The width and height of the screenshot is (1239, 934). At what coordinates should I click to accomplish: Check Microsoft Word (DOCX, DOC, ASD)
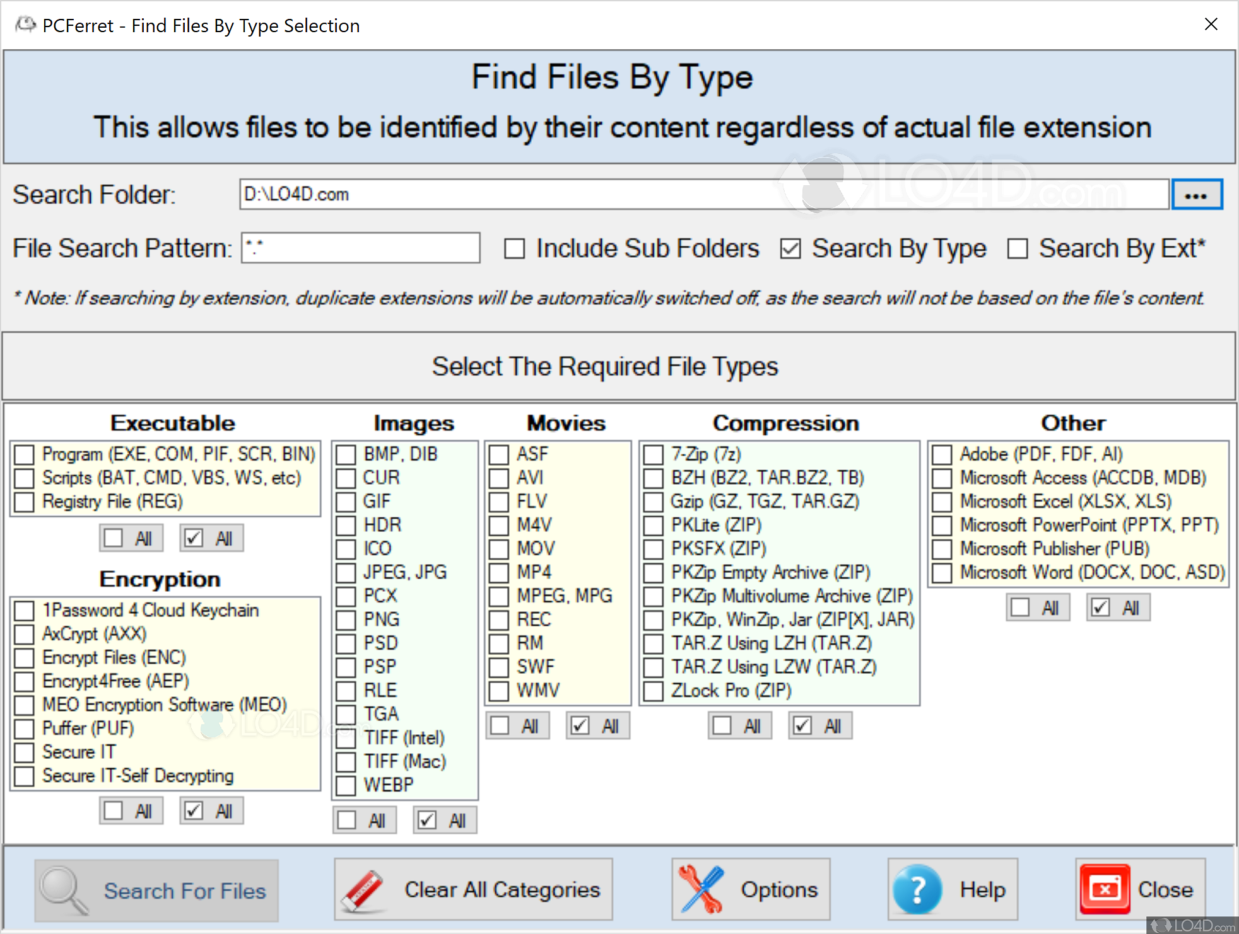pyautogui.click(x=942, y=573)
